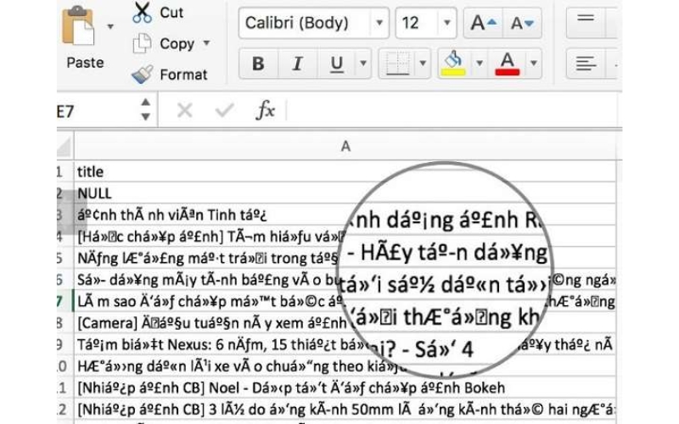Select the cell mentioning '50mm'

coord(345,410)
